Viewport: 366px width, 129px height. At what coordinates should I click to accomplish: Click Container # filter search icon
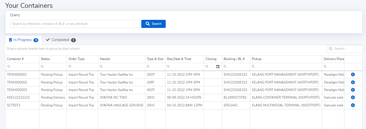(9, 67)
